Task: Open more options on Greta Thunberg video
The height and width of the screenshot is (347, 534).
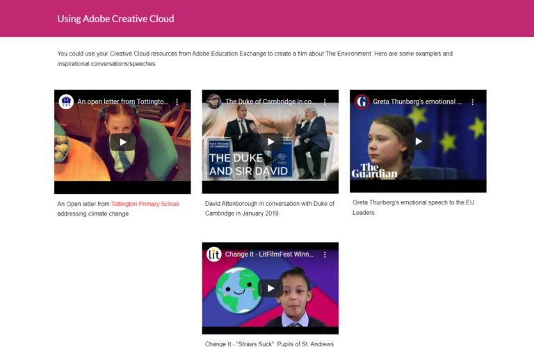Action: pyautogui.click(x=472, y=102)
